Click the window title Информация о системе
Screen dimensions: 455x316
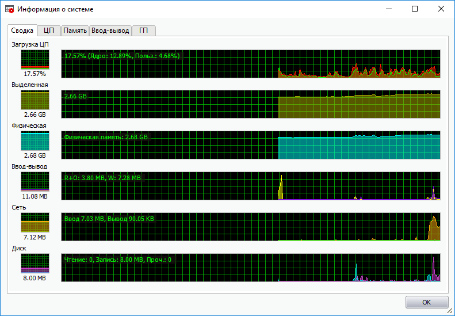pyautogui.click(x=55, y=9)
